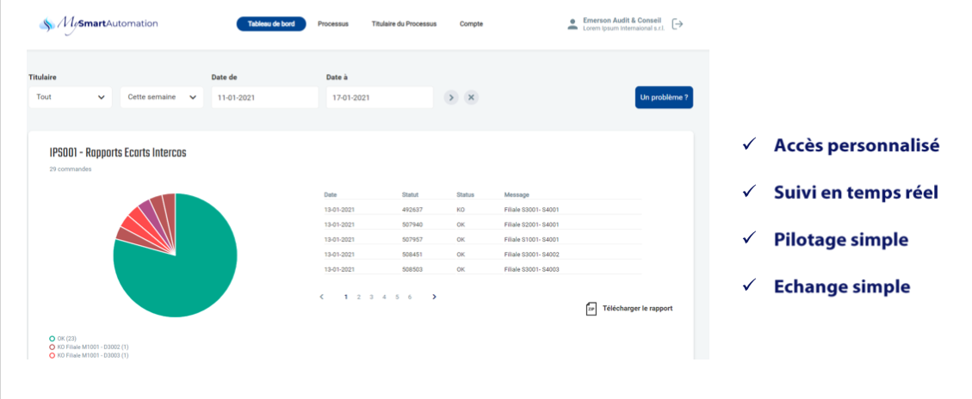Open the Processus menu tab
Viewport: 972px width, 399px height.
[332, 24]
